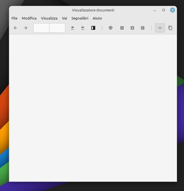Open the Aiuto menu
Image resolution: width=184 pixels, height=191 pixels.
[x=97, y=18]
